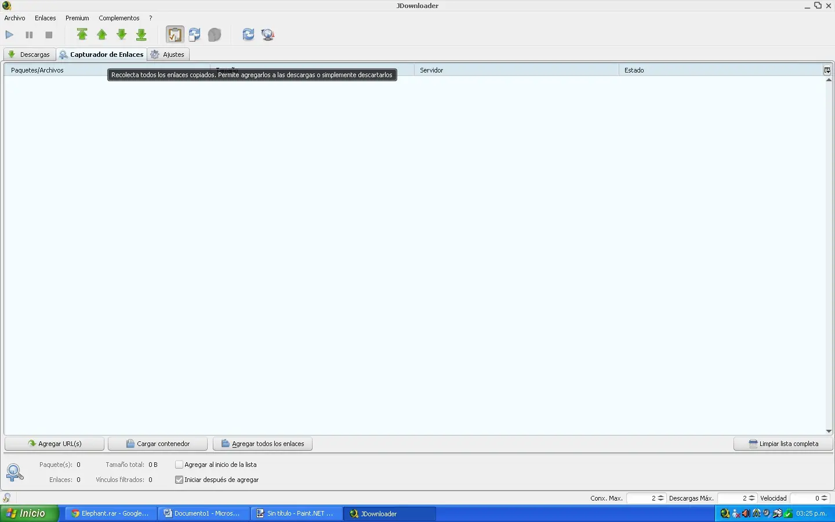Open the Archivo menu
This screenshot has height=522, width=835.
point(15,18)
